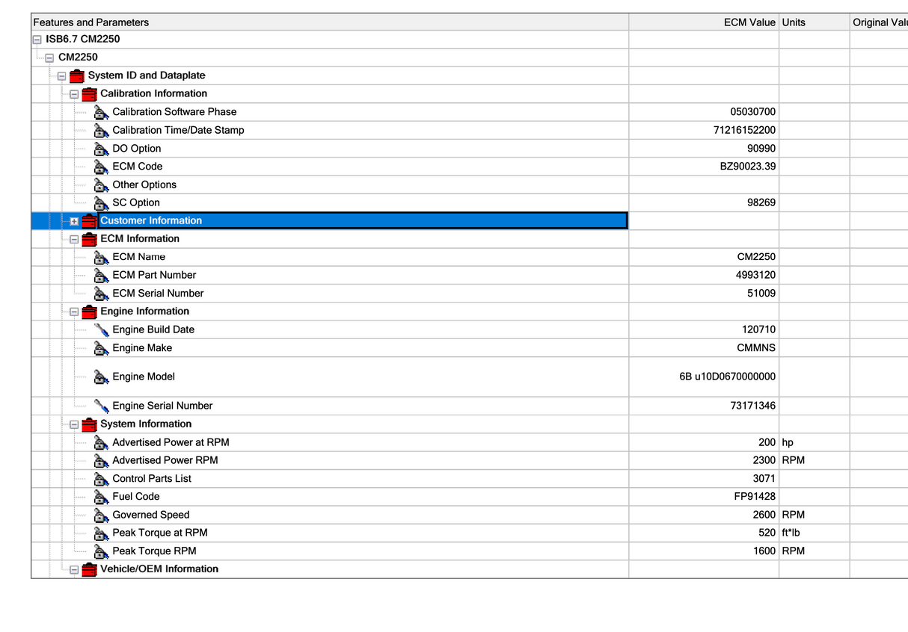Click the toolbox icon next to Calibration Information

tap(89, 94)
